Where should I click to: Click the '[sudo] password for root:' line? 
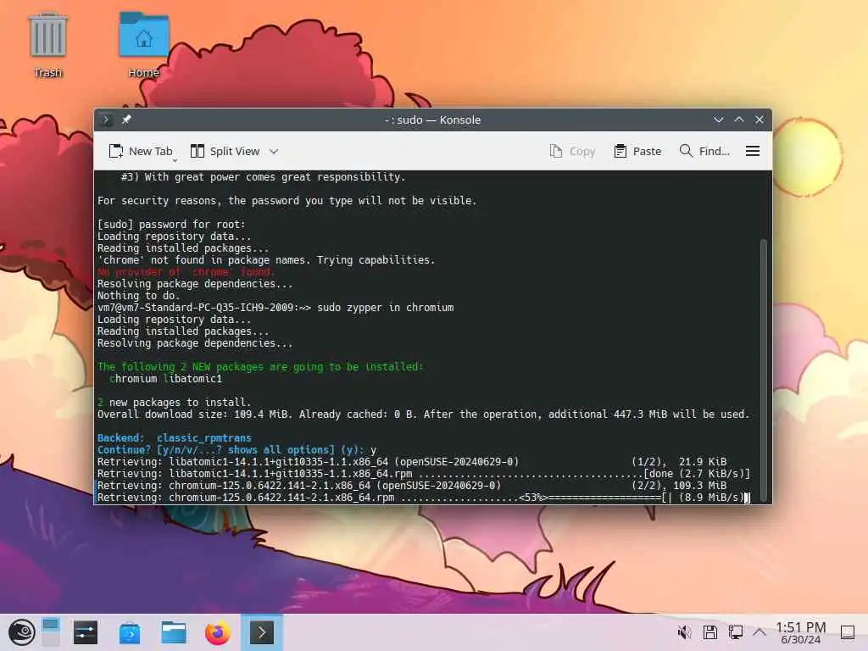(171, 224)
